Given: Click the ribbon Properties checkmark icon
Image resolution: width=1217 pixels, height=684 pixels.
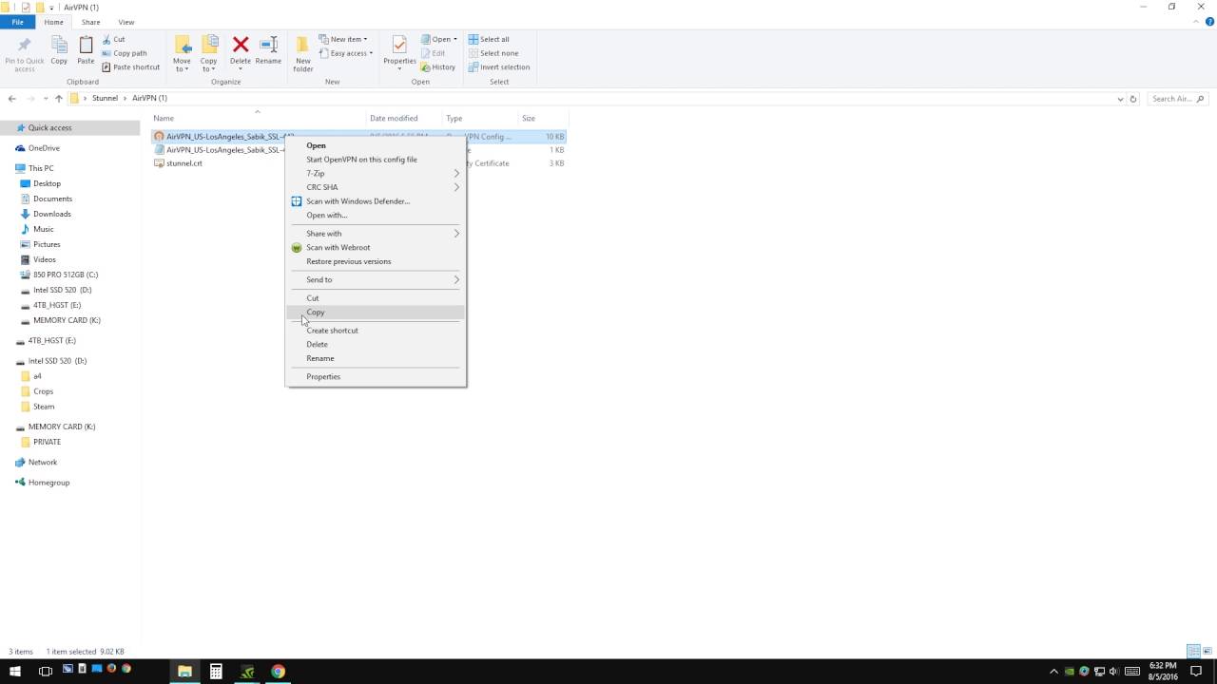Looking at the screenshot, I should click(x=399, y=45).
